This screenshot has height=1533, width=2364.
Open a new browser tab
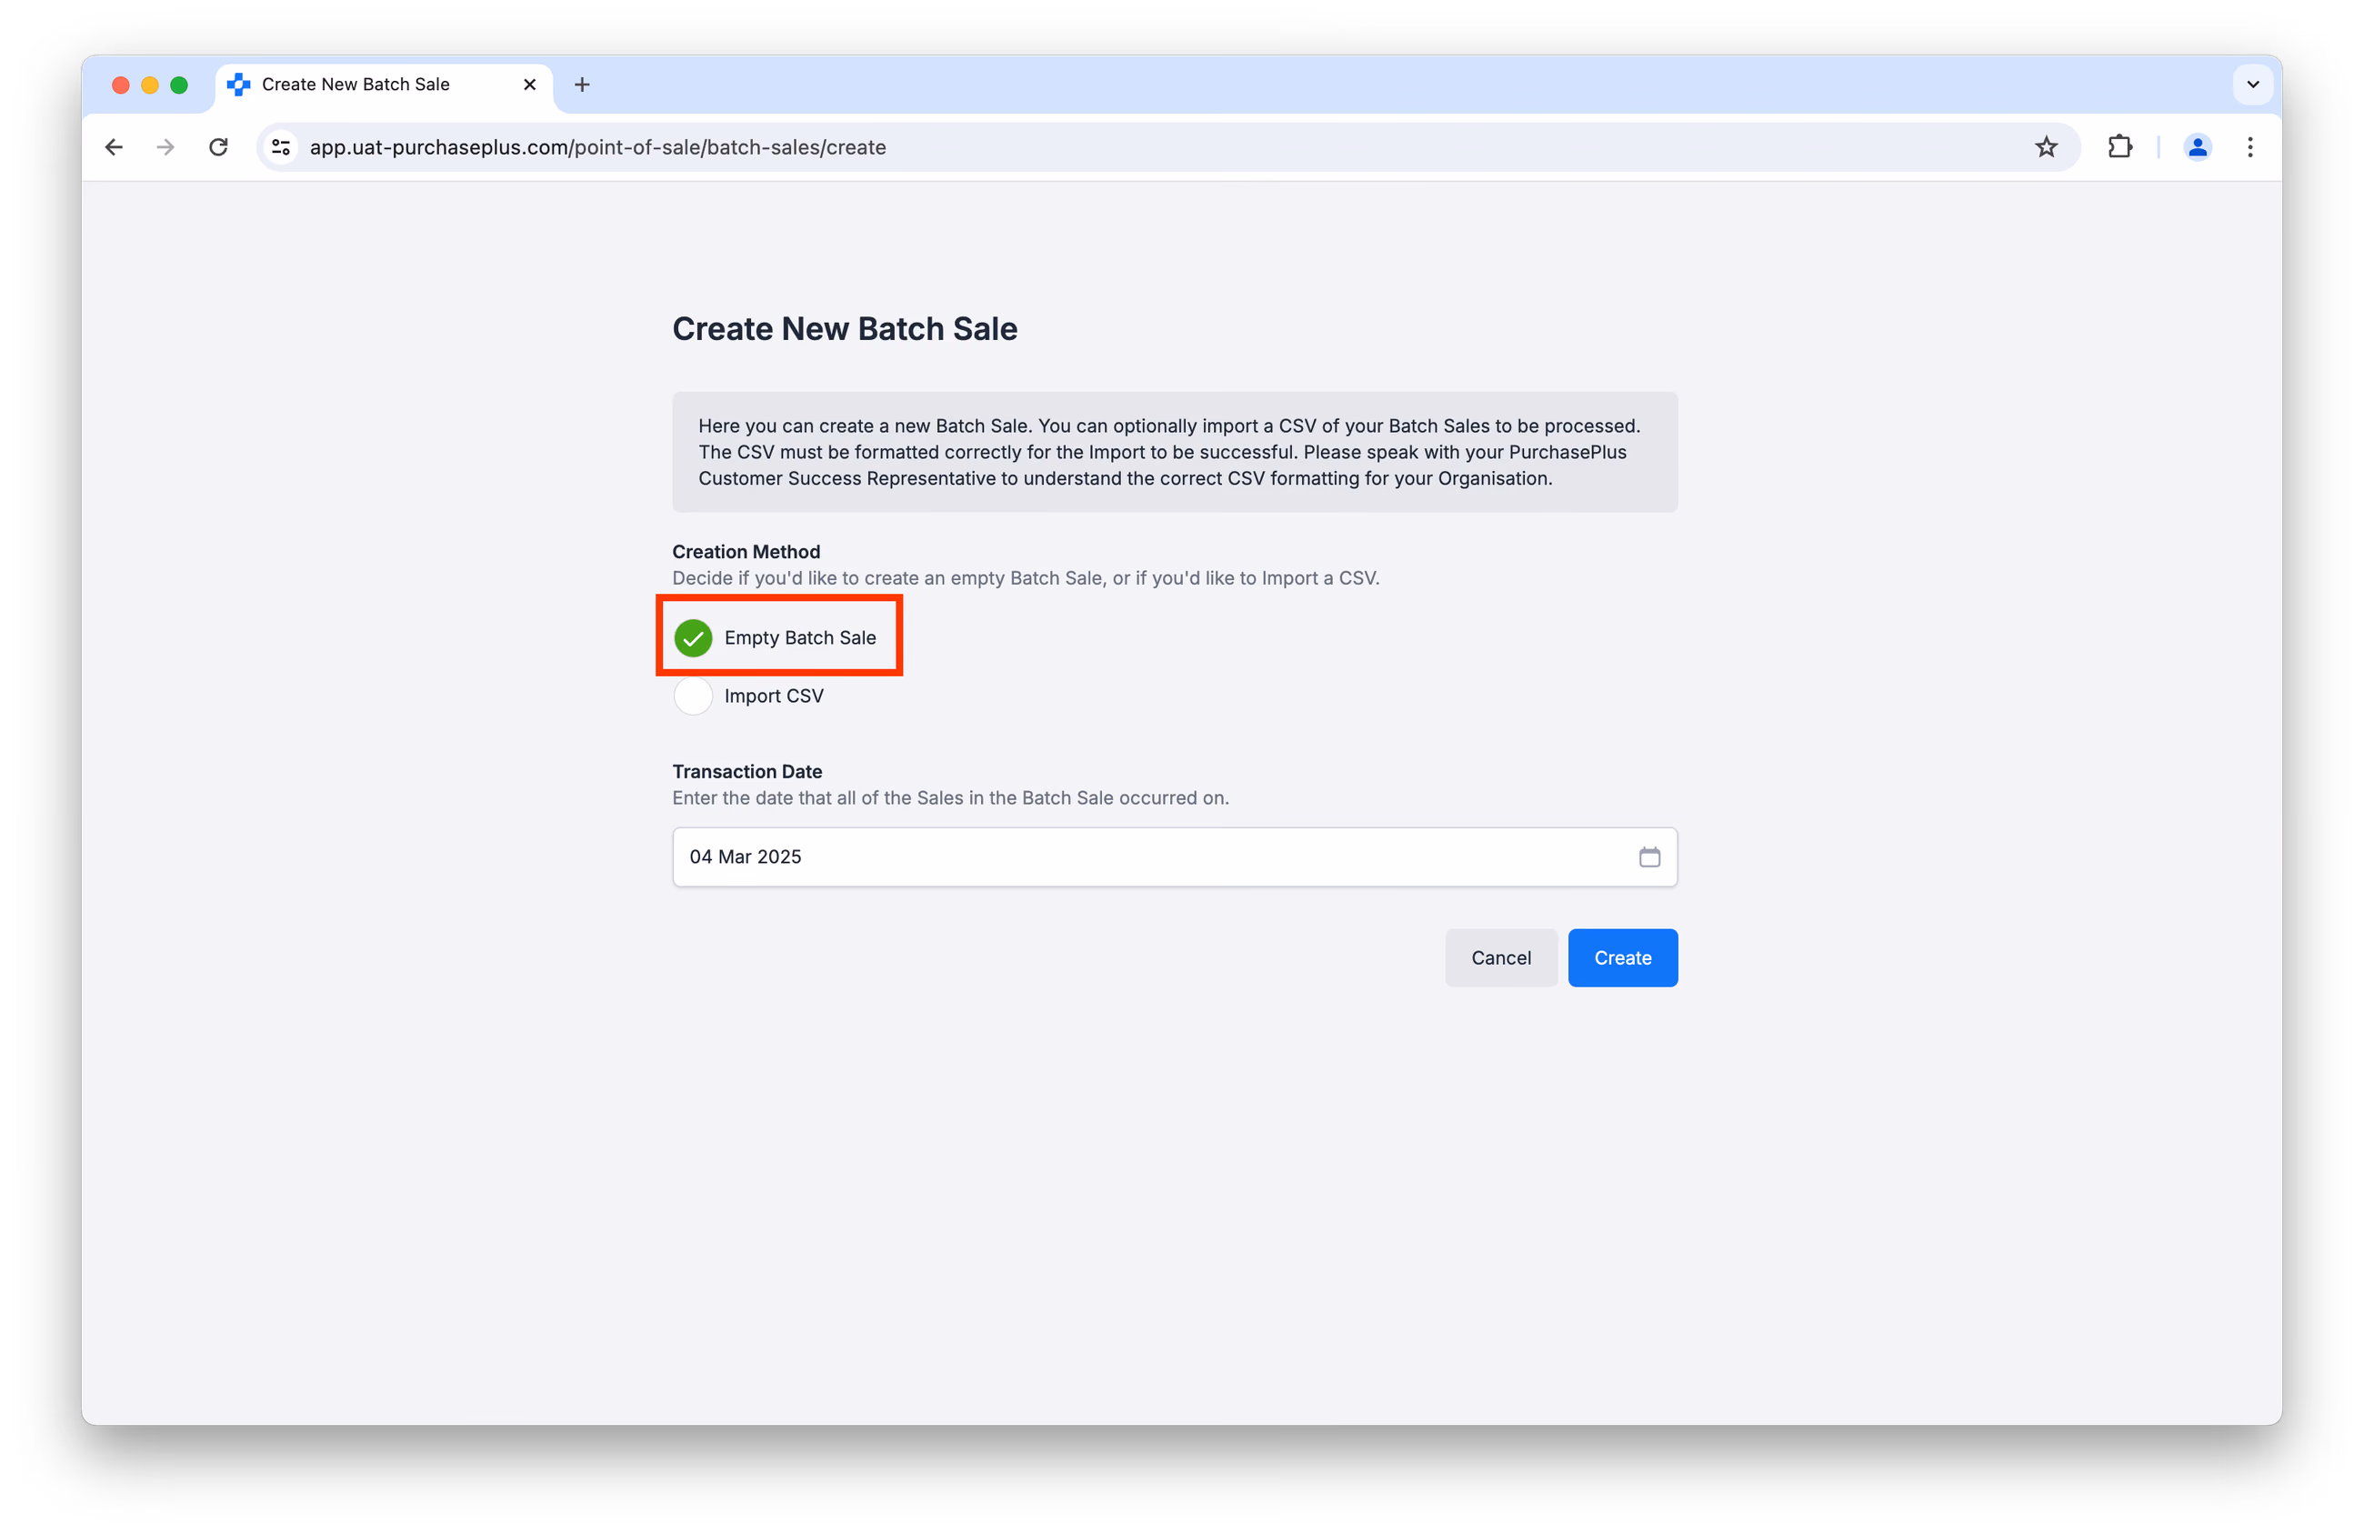tap(582, 85)
